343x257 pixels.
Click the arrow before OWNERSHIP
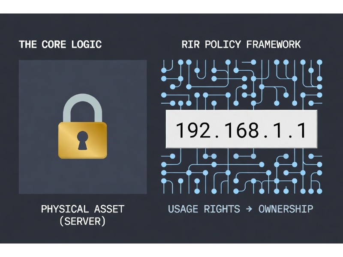coord(250,209)
